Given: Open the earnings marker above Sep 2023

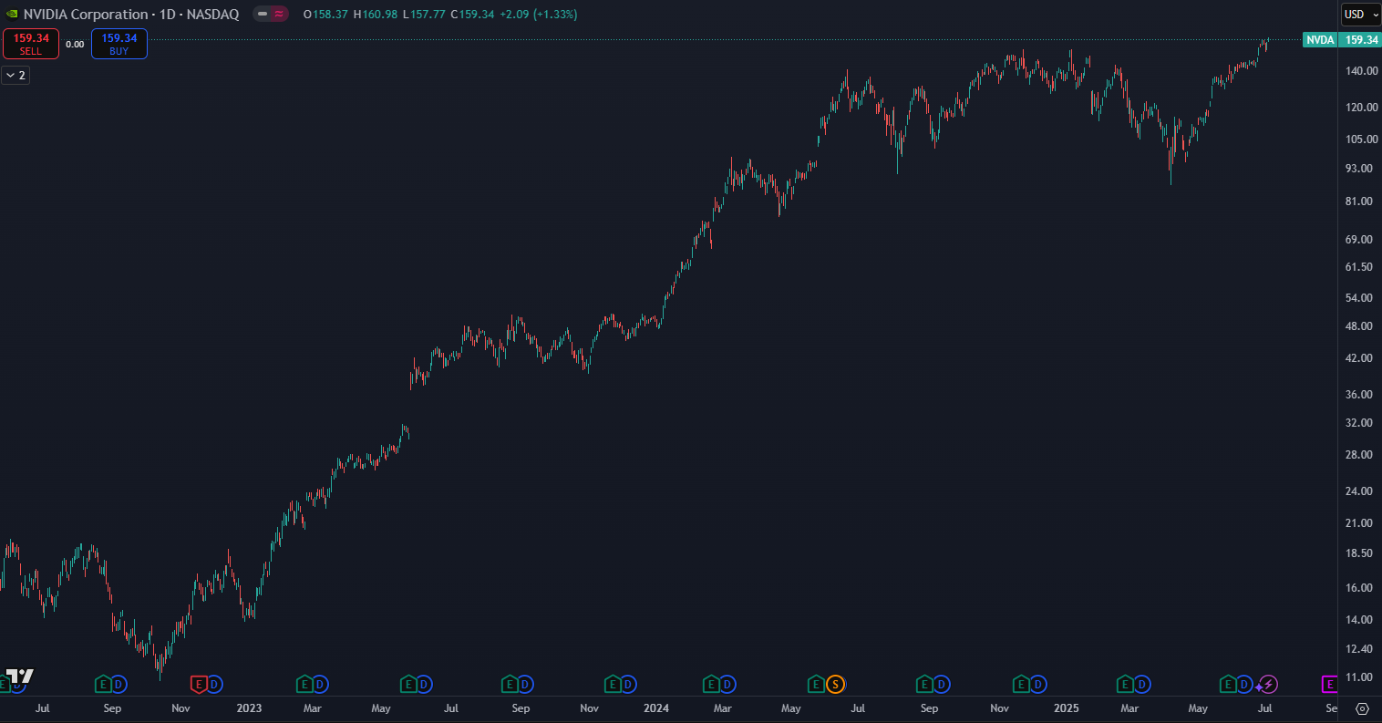Looking at the screenshot, I should click(x=511, y=684).
